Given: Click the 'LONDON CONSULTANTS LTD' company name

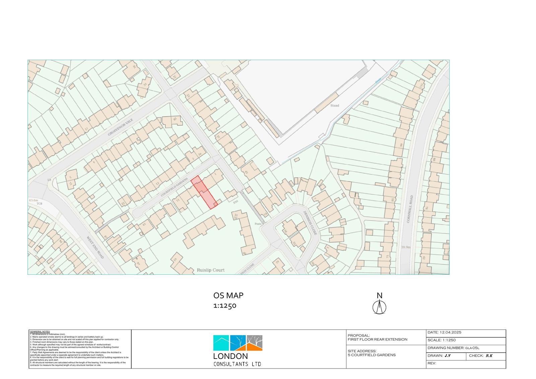Looking at the screenshot, I should tap(237, 360).
